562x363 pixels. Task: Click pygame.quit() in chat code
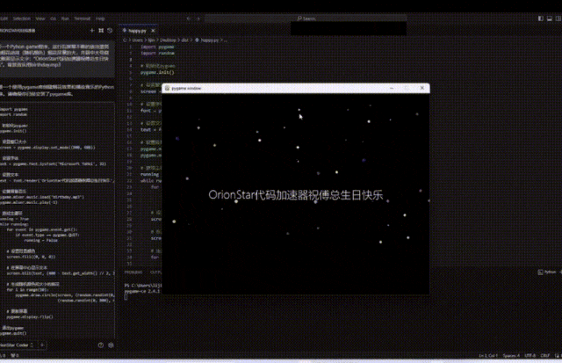point(13,333)
